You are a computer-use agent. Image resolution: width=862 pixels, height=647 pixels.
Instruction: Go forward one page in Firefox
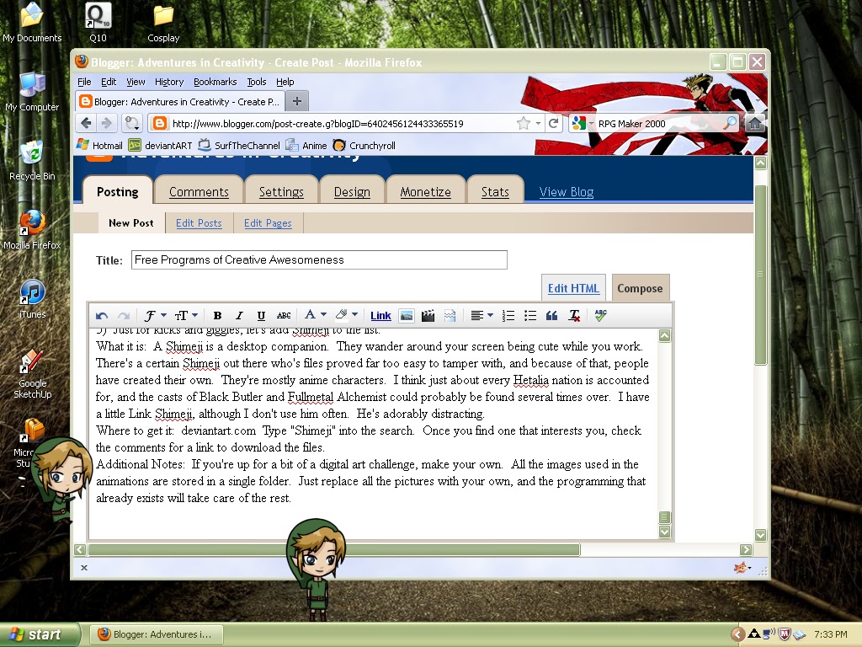tap(107, 123)
